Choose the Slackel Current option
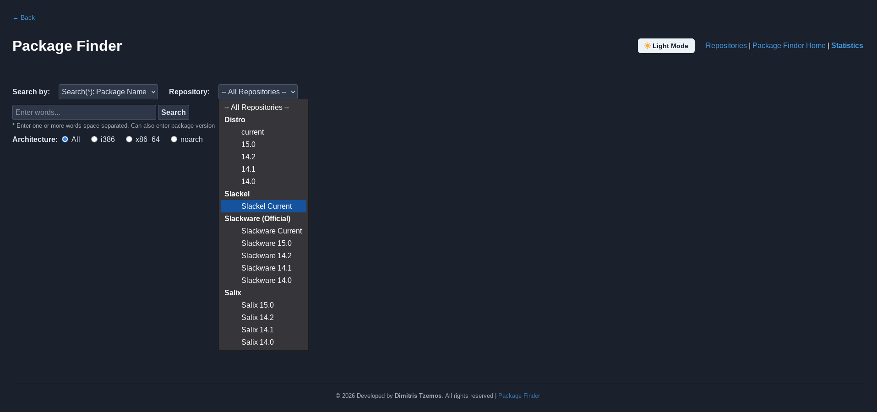This screenshot has height=412, width=877. click(263, 206)
